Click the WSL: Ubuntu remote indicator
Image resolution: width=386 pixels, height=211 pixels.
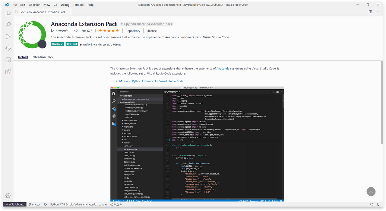15,204
